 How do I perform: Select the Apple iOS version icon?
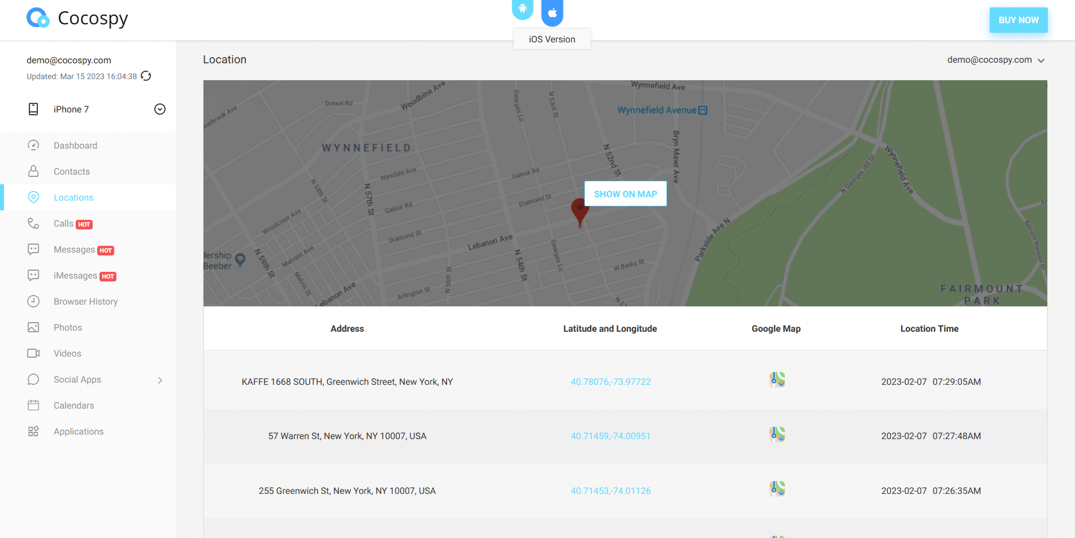[552, 12]
